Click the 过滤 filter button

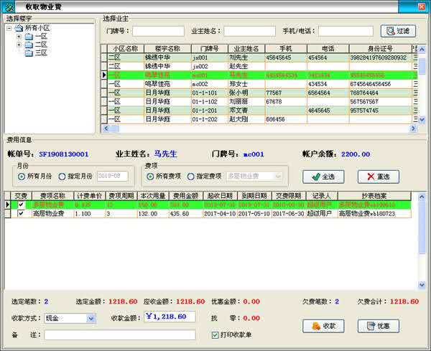(398, 31)
